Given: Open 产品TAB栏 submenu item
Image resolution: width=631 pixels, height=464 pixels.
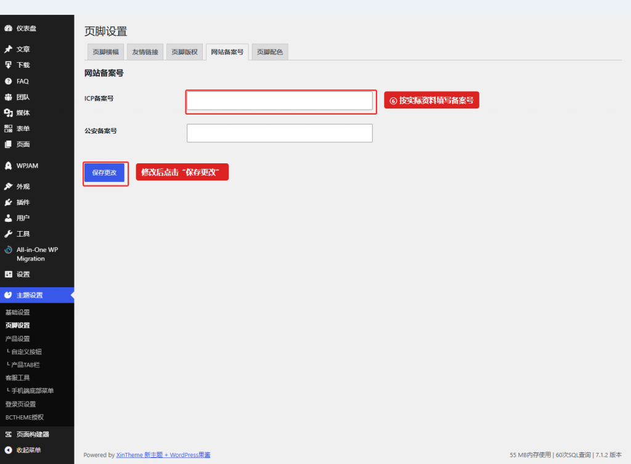Looking at the screenshot, I should pos(24,365).
